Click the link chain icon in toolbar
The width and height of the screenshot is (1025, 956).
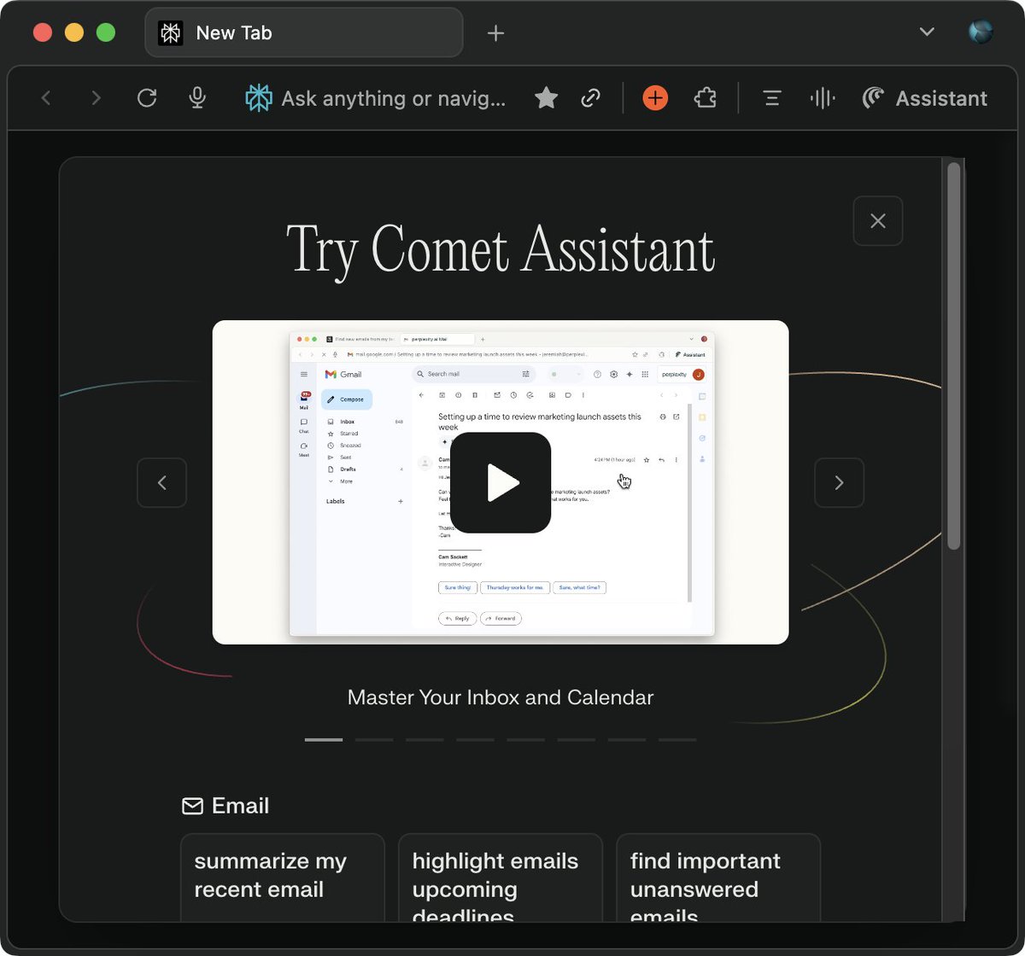(x=590, y=98)
